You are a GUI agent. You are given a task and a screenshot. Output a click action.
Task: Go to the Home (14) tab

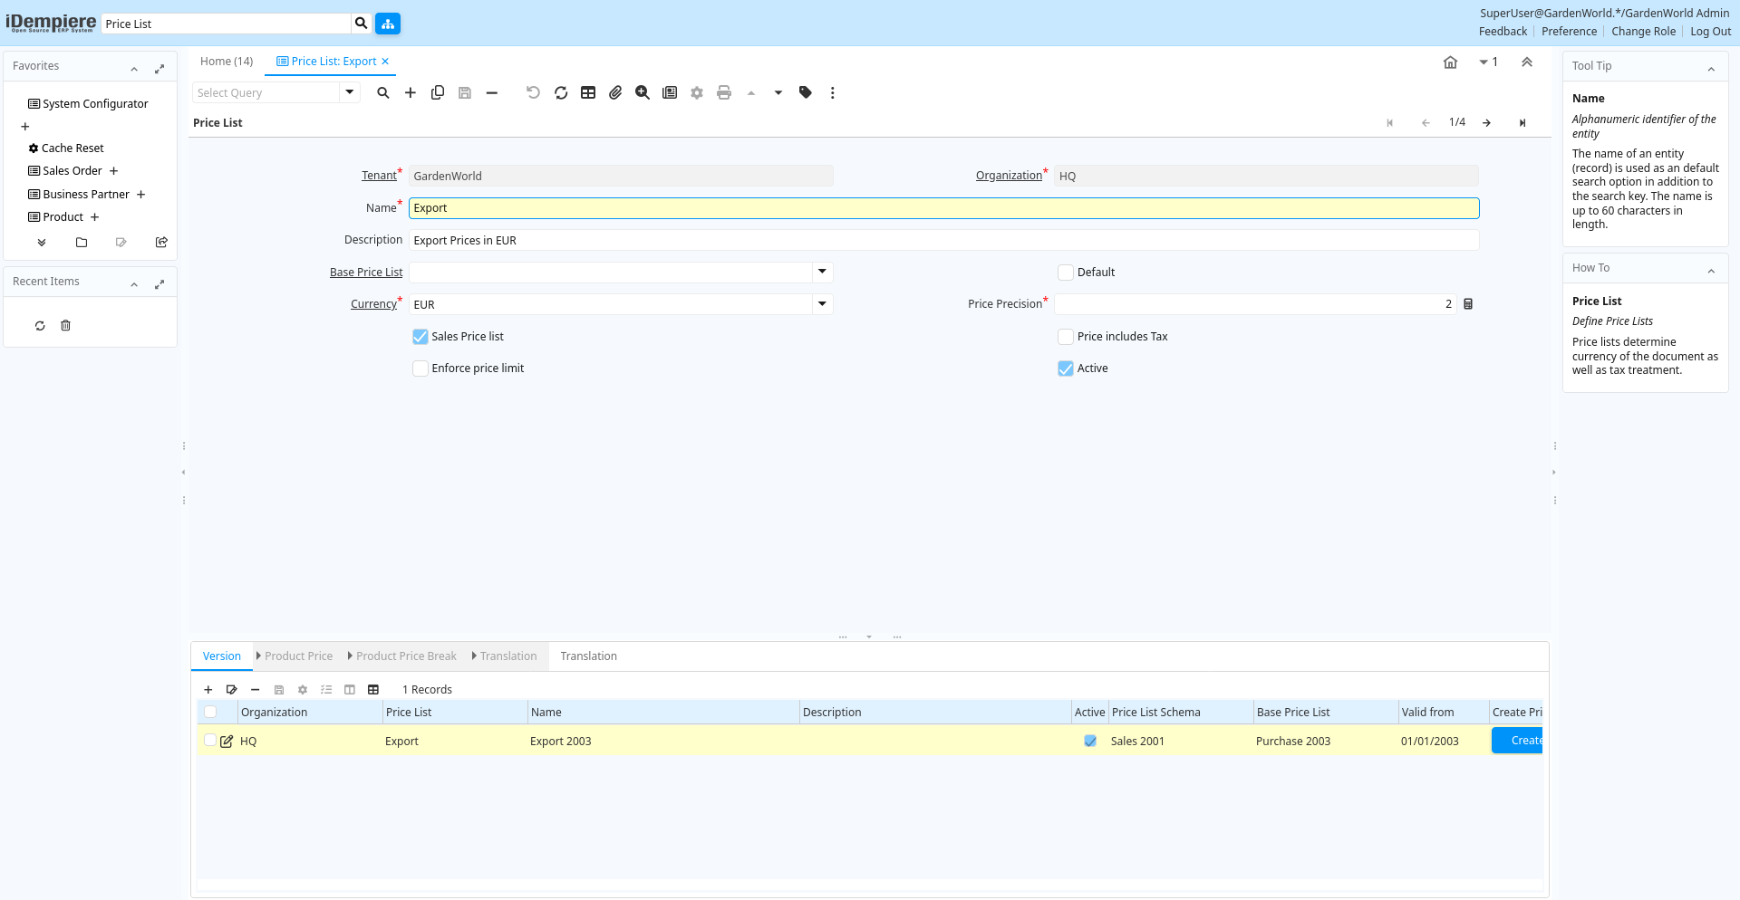coord(227,62)
